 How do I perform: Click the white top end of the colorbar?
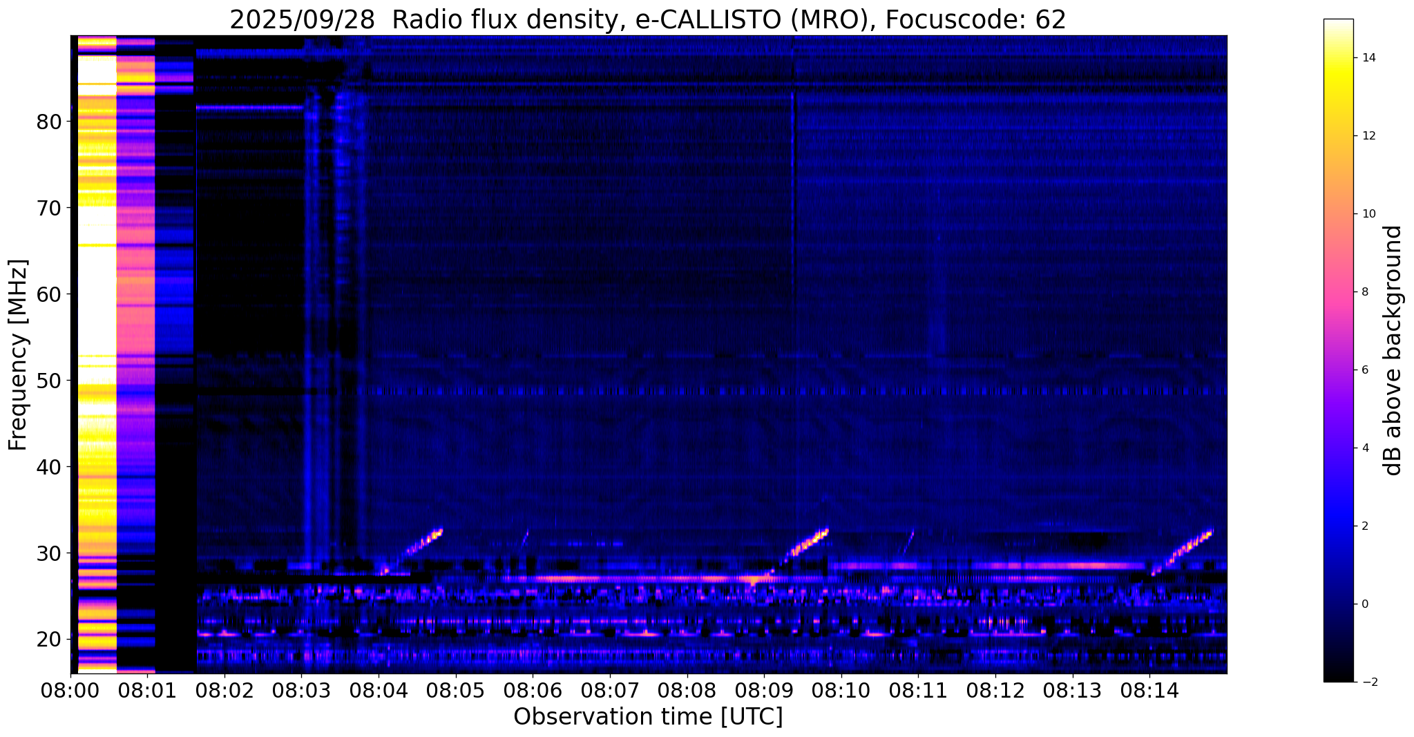click(x=1338, y=24)
